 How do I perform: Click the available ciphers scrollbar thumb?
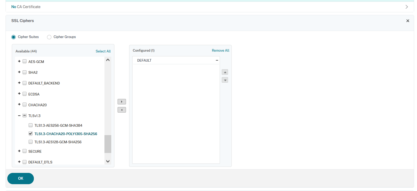pyautogui.click(x=108, y=144)
